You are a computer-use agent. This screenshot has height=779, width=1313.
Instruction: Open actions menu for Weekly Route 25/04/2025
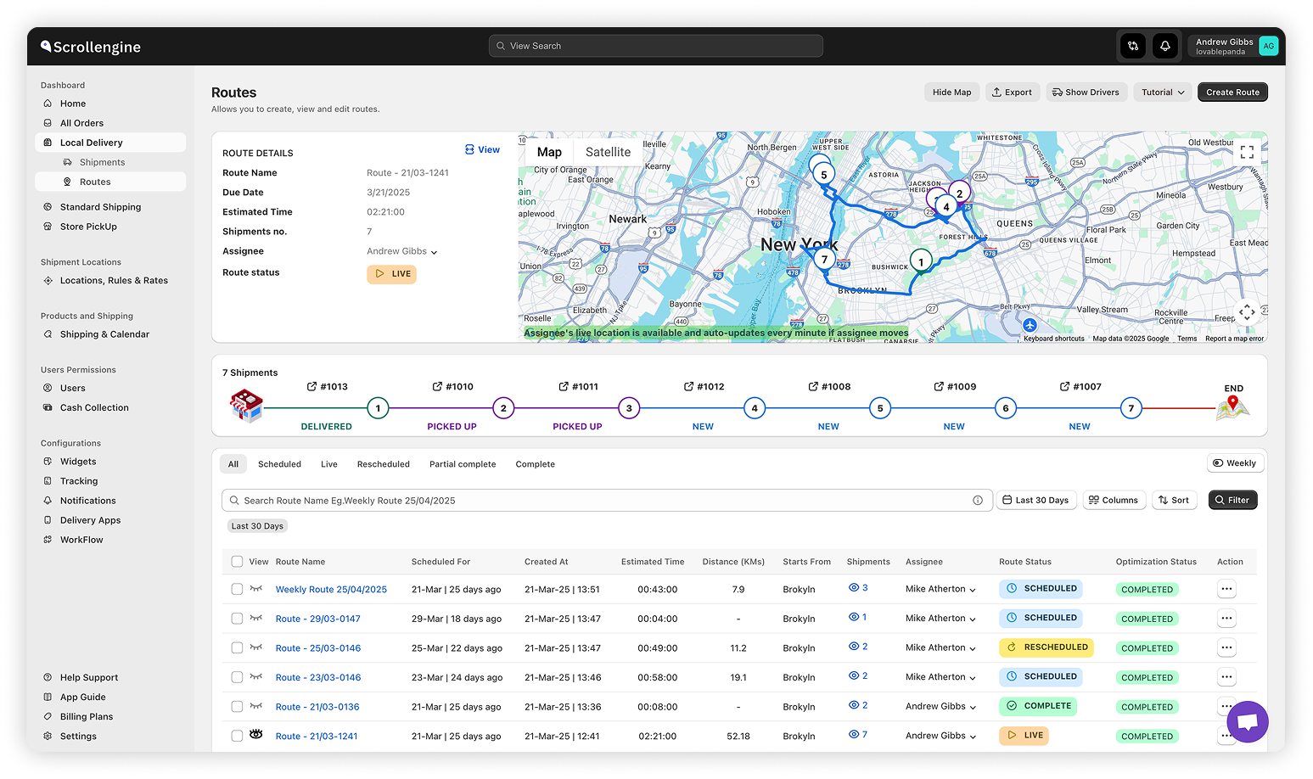click(1226, 589)
